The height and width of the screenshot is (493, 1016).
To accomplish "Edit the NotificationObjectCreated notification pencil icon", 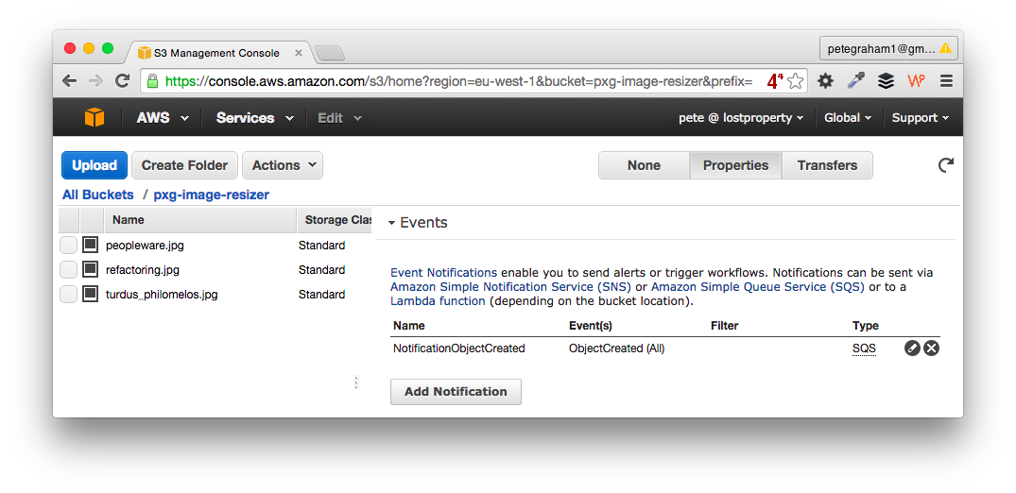I will coord(912,348).
